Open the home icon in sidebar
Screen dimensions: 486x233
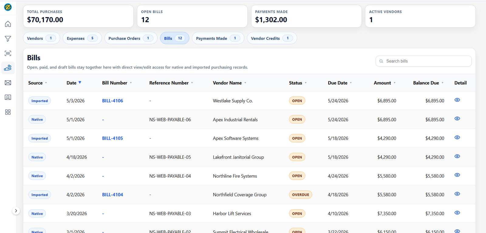[x=8, y=24]
